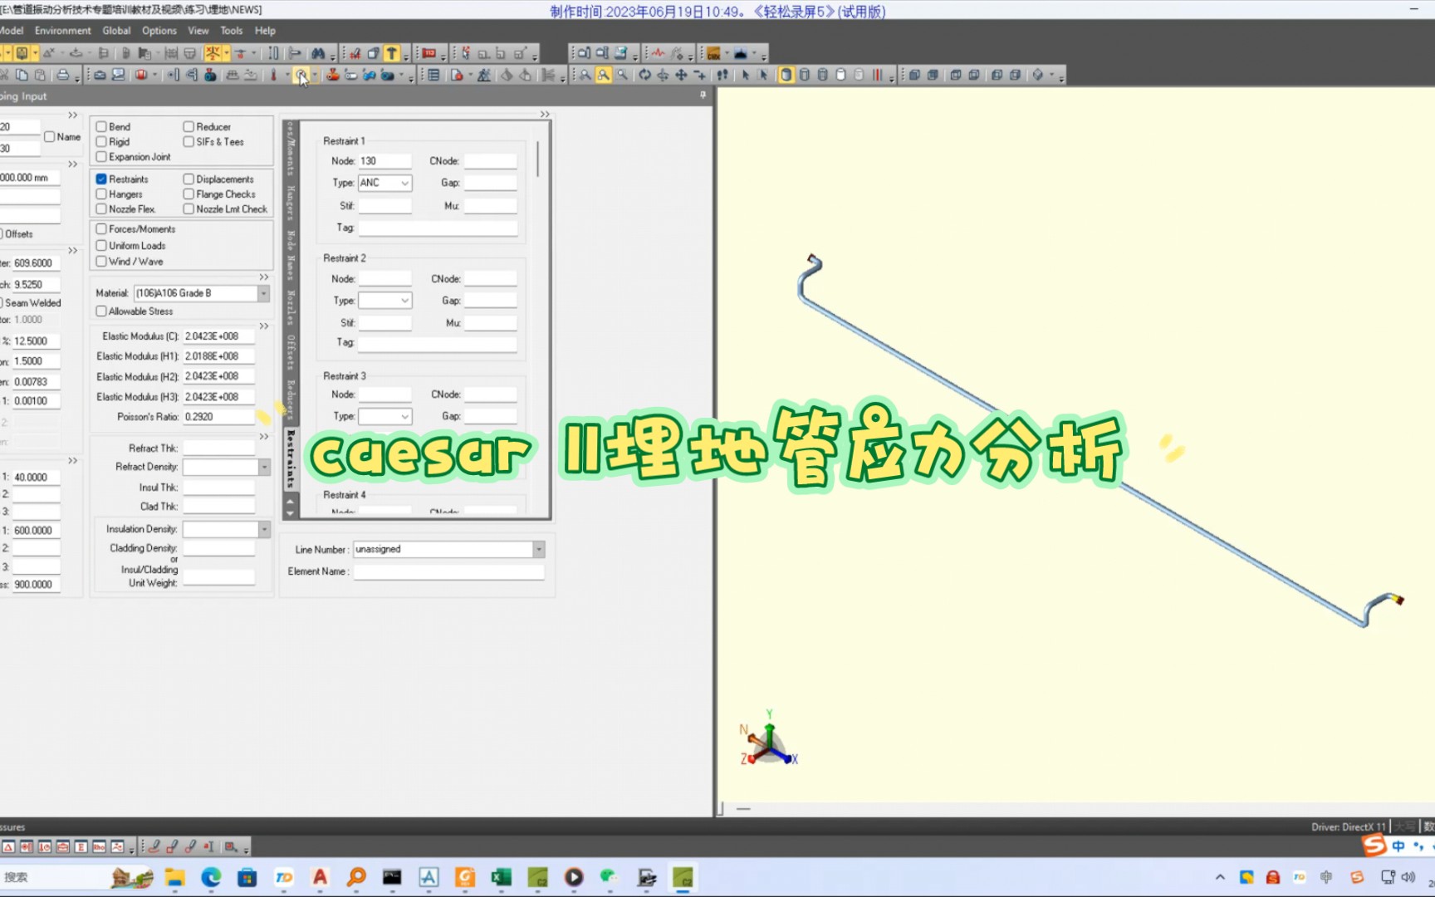Viewport: 1435px width, 897px height.
Task: Open Excel from the taskbar
Action: pyautogui.click(x=501, y=877)
